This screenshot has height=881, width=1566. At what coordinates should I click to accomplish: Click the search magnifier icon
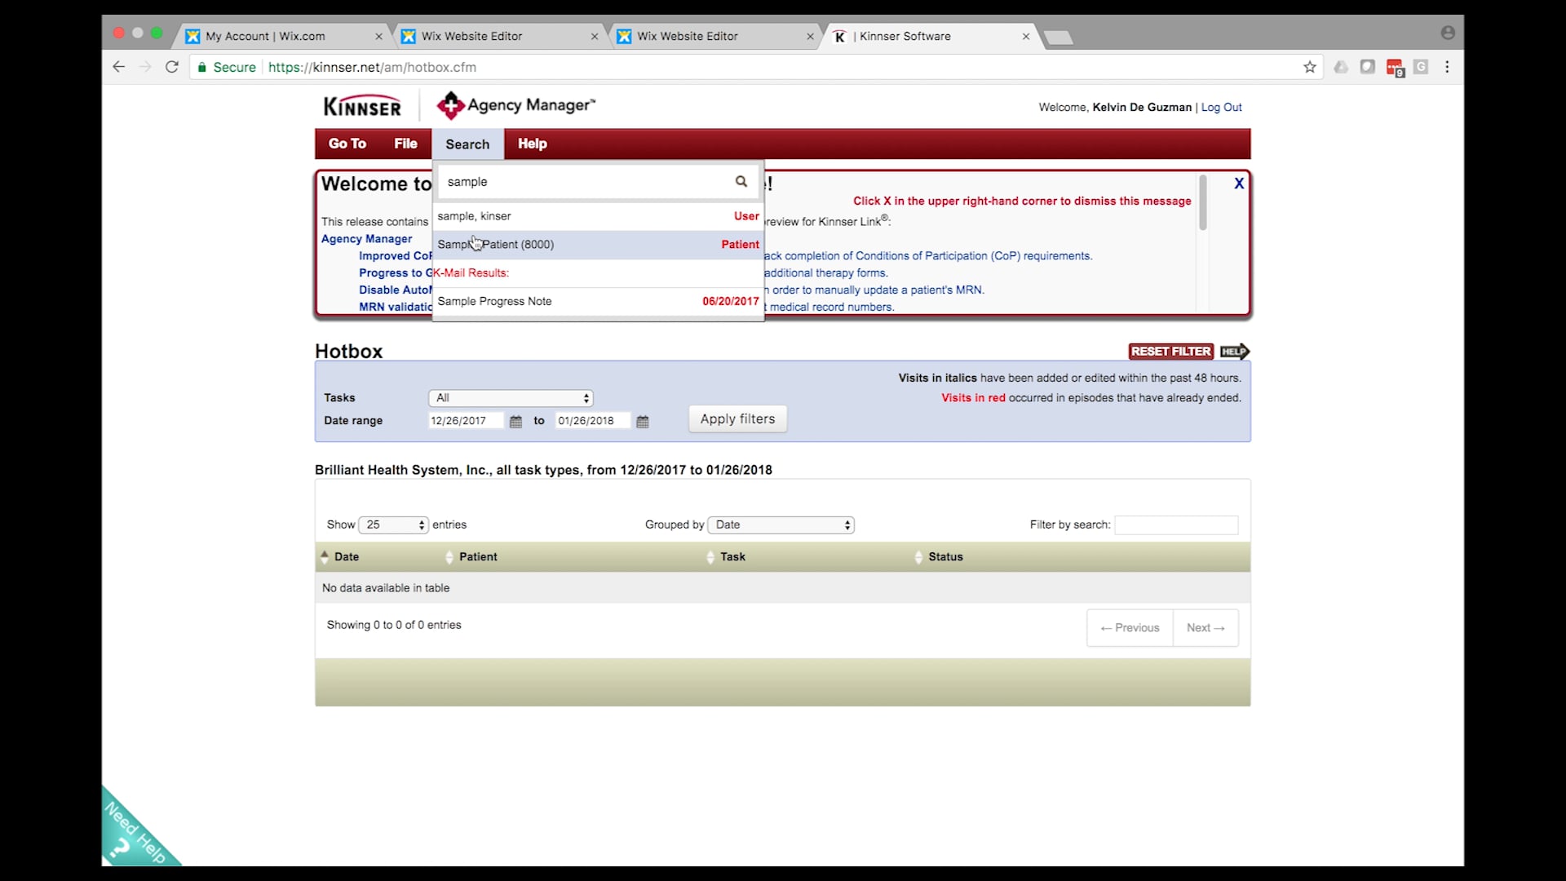[x=741, y=181]
